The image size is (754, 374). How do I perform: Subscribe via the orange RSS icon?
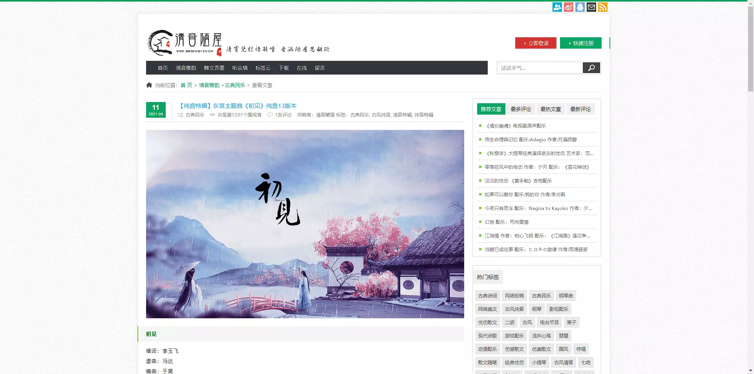coord(602,7)
